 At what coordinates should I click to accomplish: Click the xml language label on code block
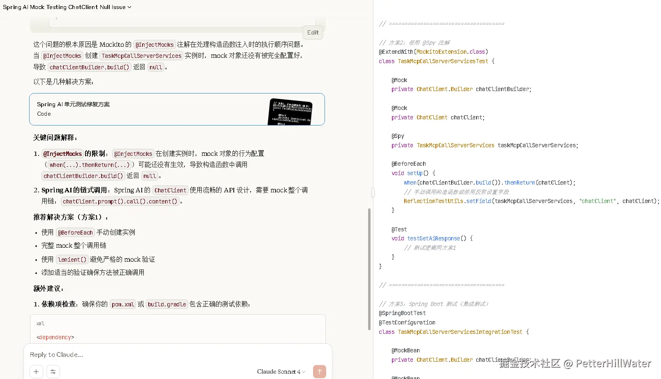(x=40, y=324)
